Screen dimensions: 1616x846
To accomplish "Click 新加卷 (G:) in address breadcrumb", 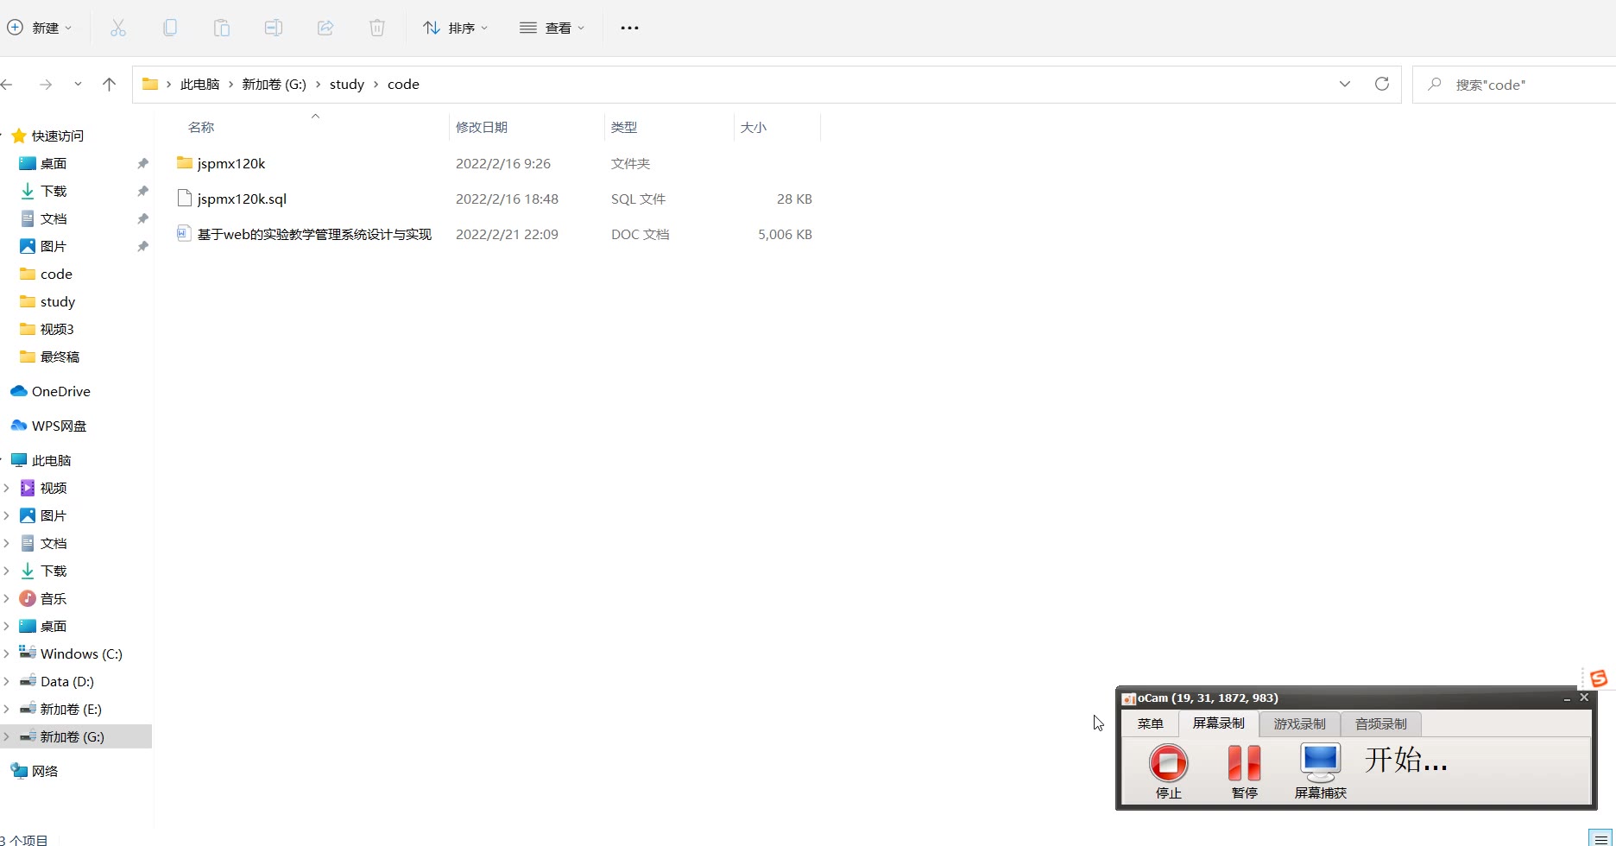I will pos(274,84).
